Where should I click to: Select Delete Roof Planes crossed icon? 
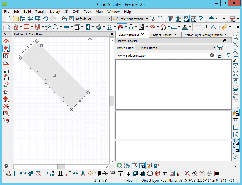tap(6, 106)
